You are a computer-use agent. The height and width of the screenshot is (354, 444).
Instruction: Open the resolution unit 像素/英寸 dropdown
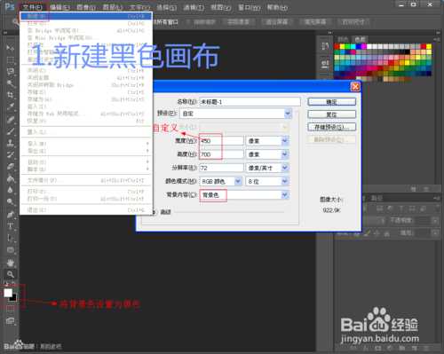(x=285, y=168)
